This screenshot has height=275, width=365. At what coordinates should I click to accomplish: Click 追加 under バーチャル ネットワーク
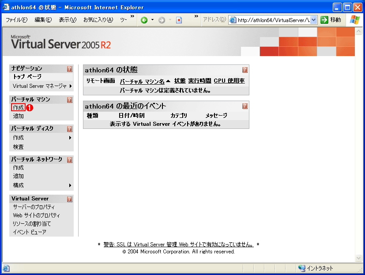coord(19,176)
